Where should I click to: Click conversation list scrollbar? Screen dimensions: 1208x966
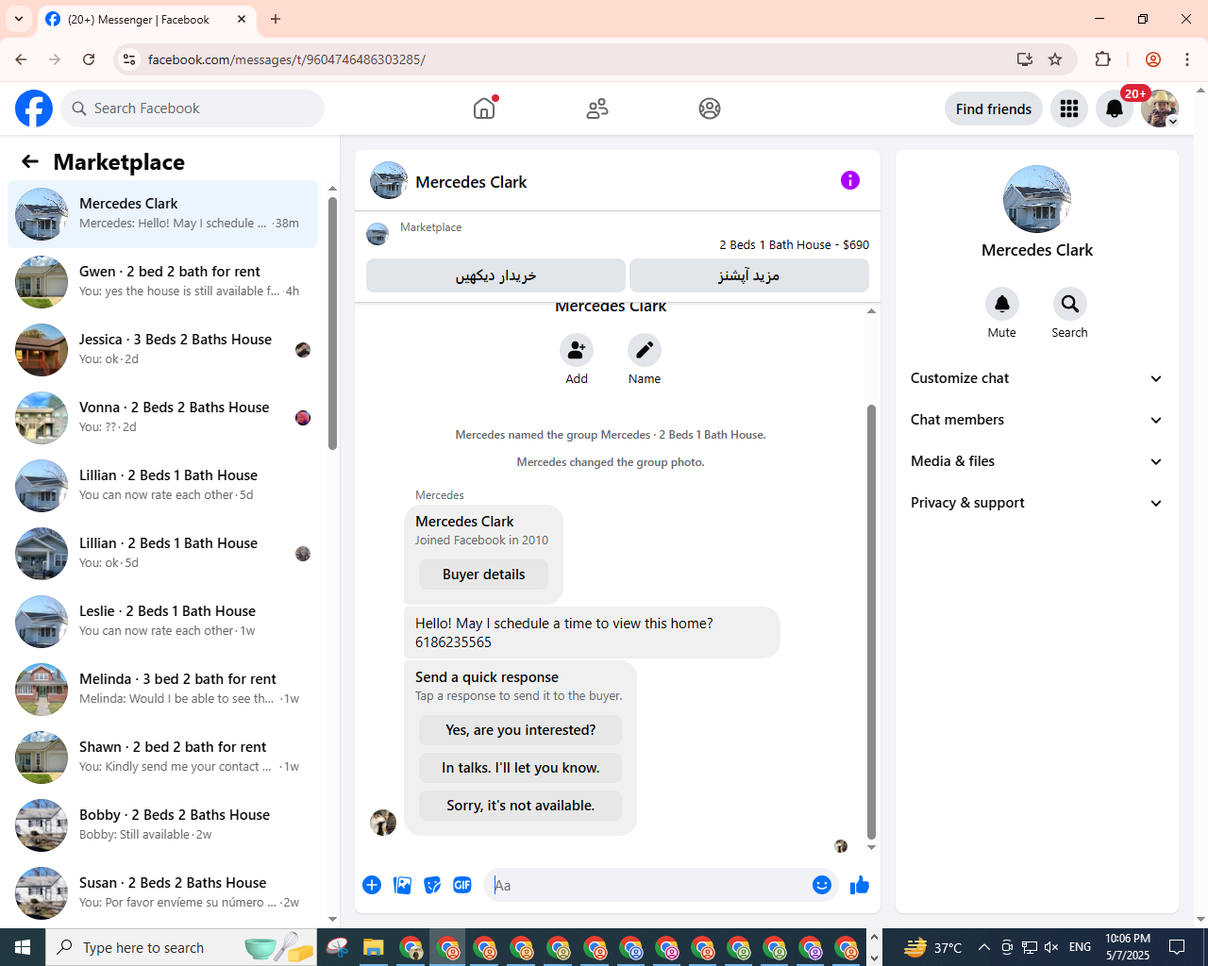(x=332, y=323)
